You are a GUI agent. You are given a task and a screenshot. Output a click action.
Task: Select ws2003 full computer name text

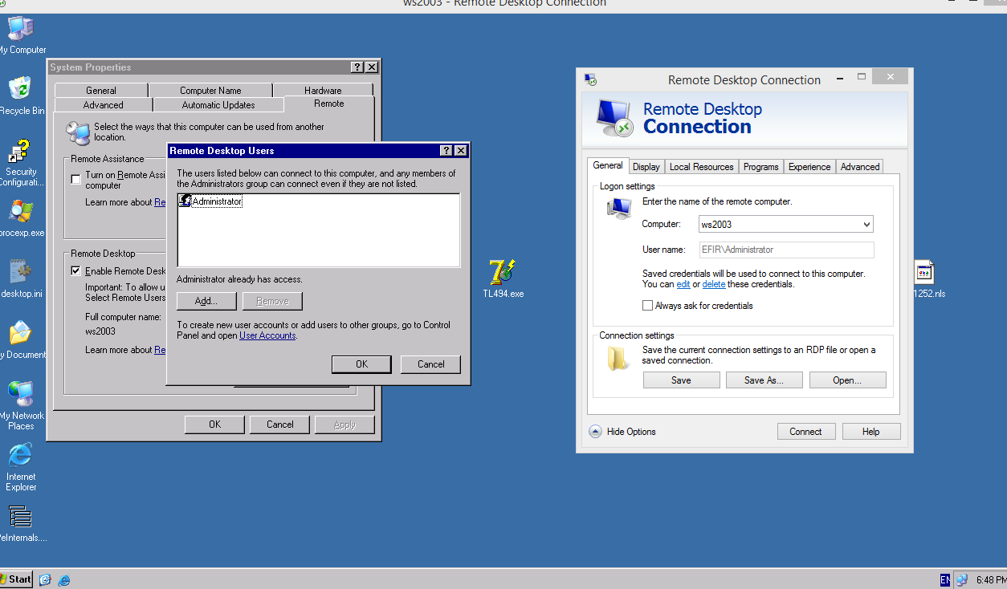click(100, 331)
